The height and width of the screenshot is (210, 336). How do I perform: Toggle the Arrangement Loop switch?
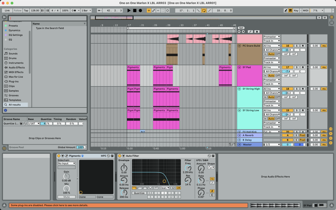tap(204, 11)
